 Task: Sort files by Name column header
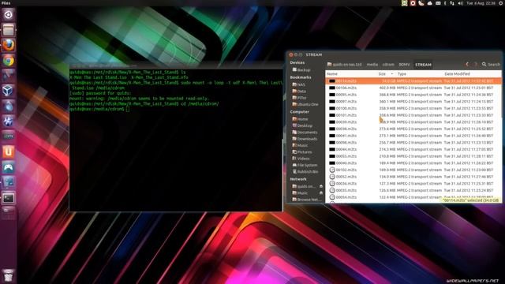351,73
